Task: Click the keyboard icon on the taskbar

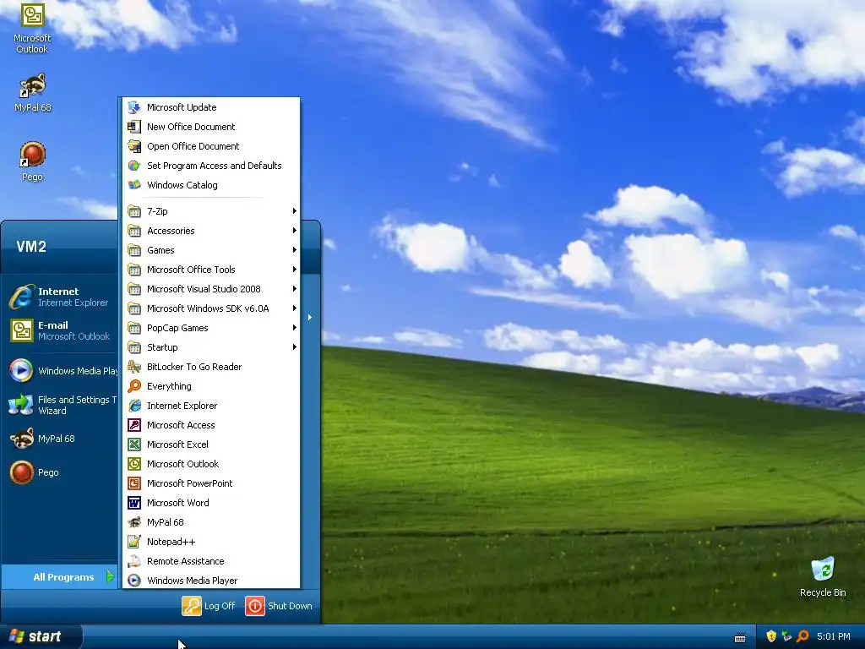Action: (740, 638)
